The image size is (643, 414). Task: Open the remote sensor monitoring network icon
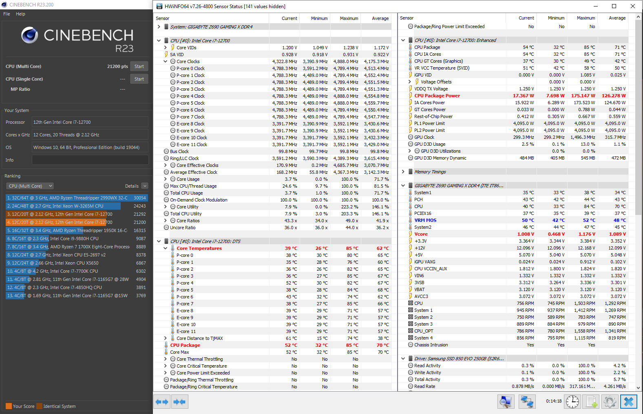[527, 402]
